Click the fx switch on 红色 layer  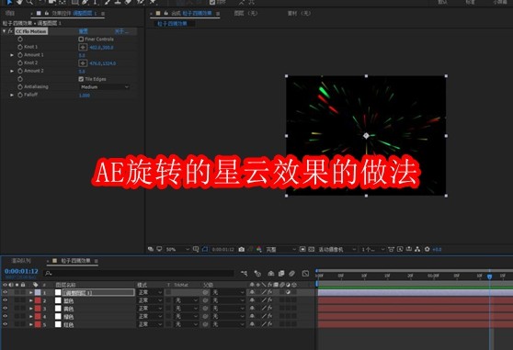[x=270, y=324]
